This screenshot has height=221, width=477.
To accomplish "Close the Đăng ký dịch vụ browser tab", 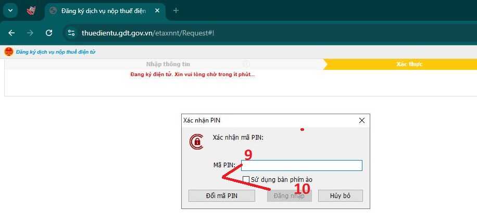I will click(157, 10).
